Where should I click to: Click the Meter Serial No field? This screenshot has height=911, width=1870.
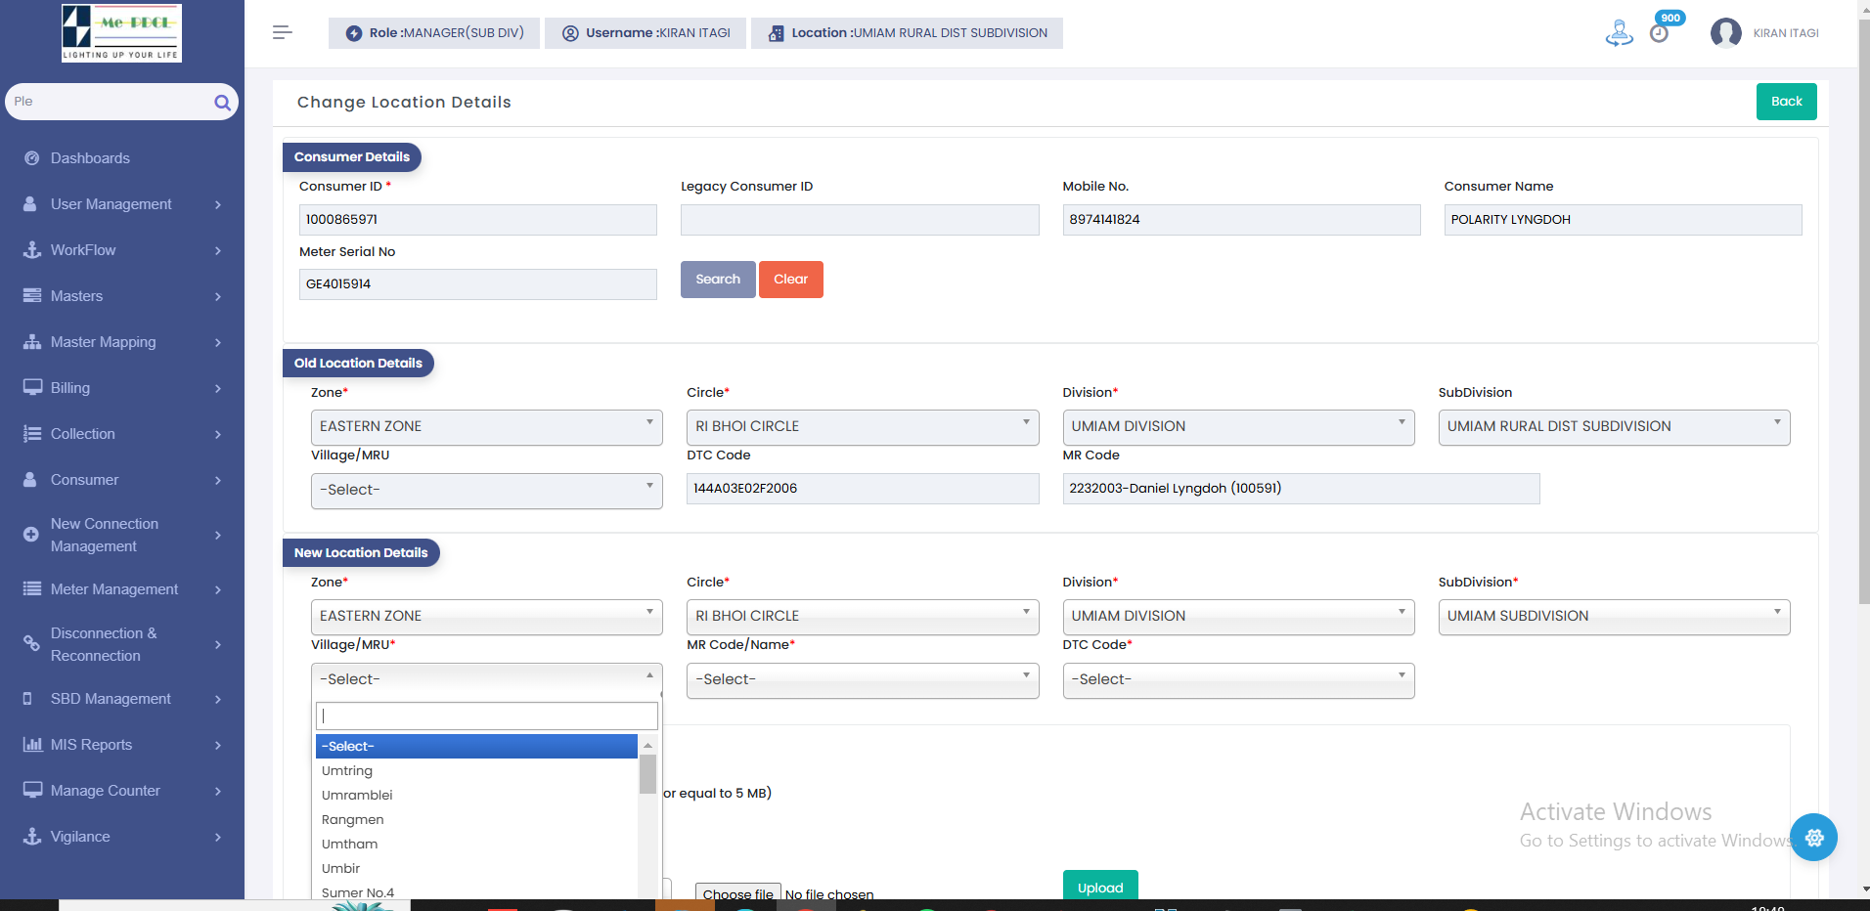pos(477,284)
